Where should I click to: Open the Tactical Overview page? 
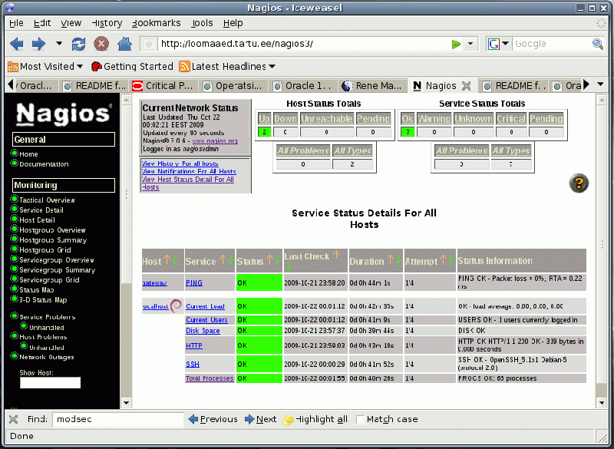[x=47, y=200]
